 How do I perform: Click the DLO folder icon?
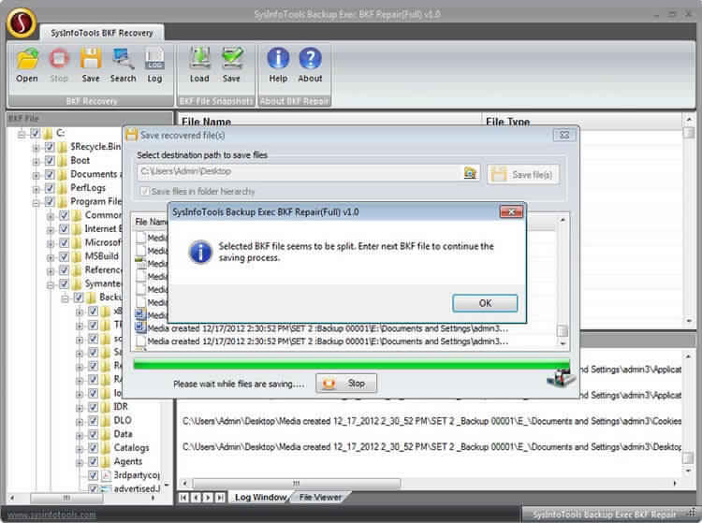106,420
